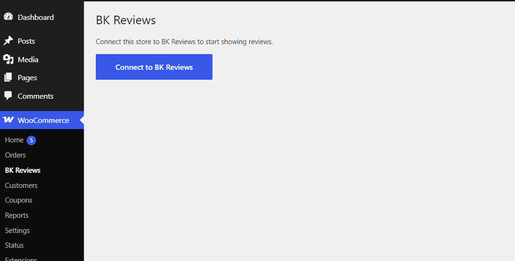Open WooCommerce Settings submenu link
Screen dimensions: 515x261
17,231
